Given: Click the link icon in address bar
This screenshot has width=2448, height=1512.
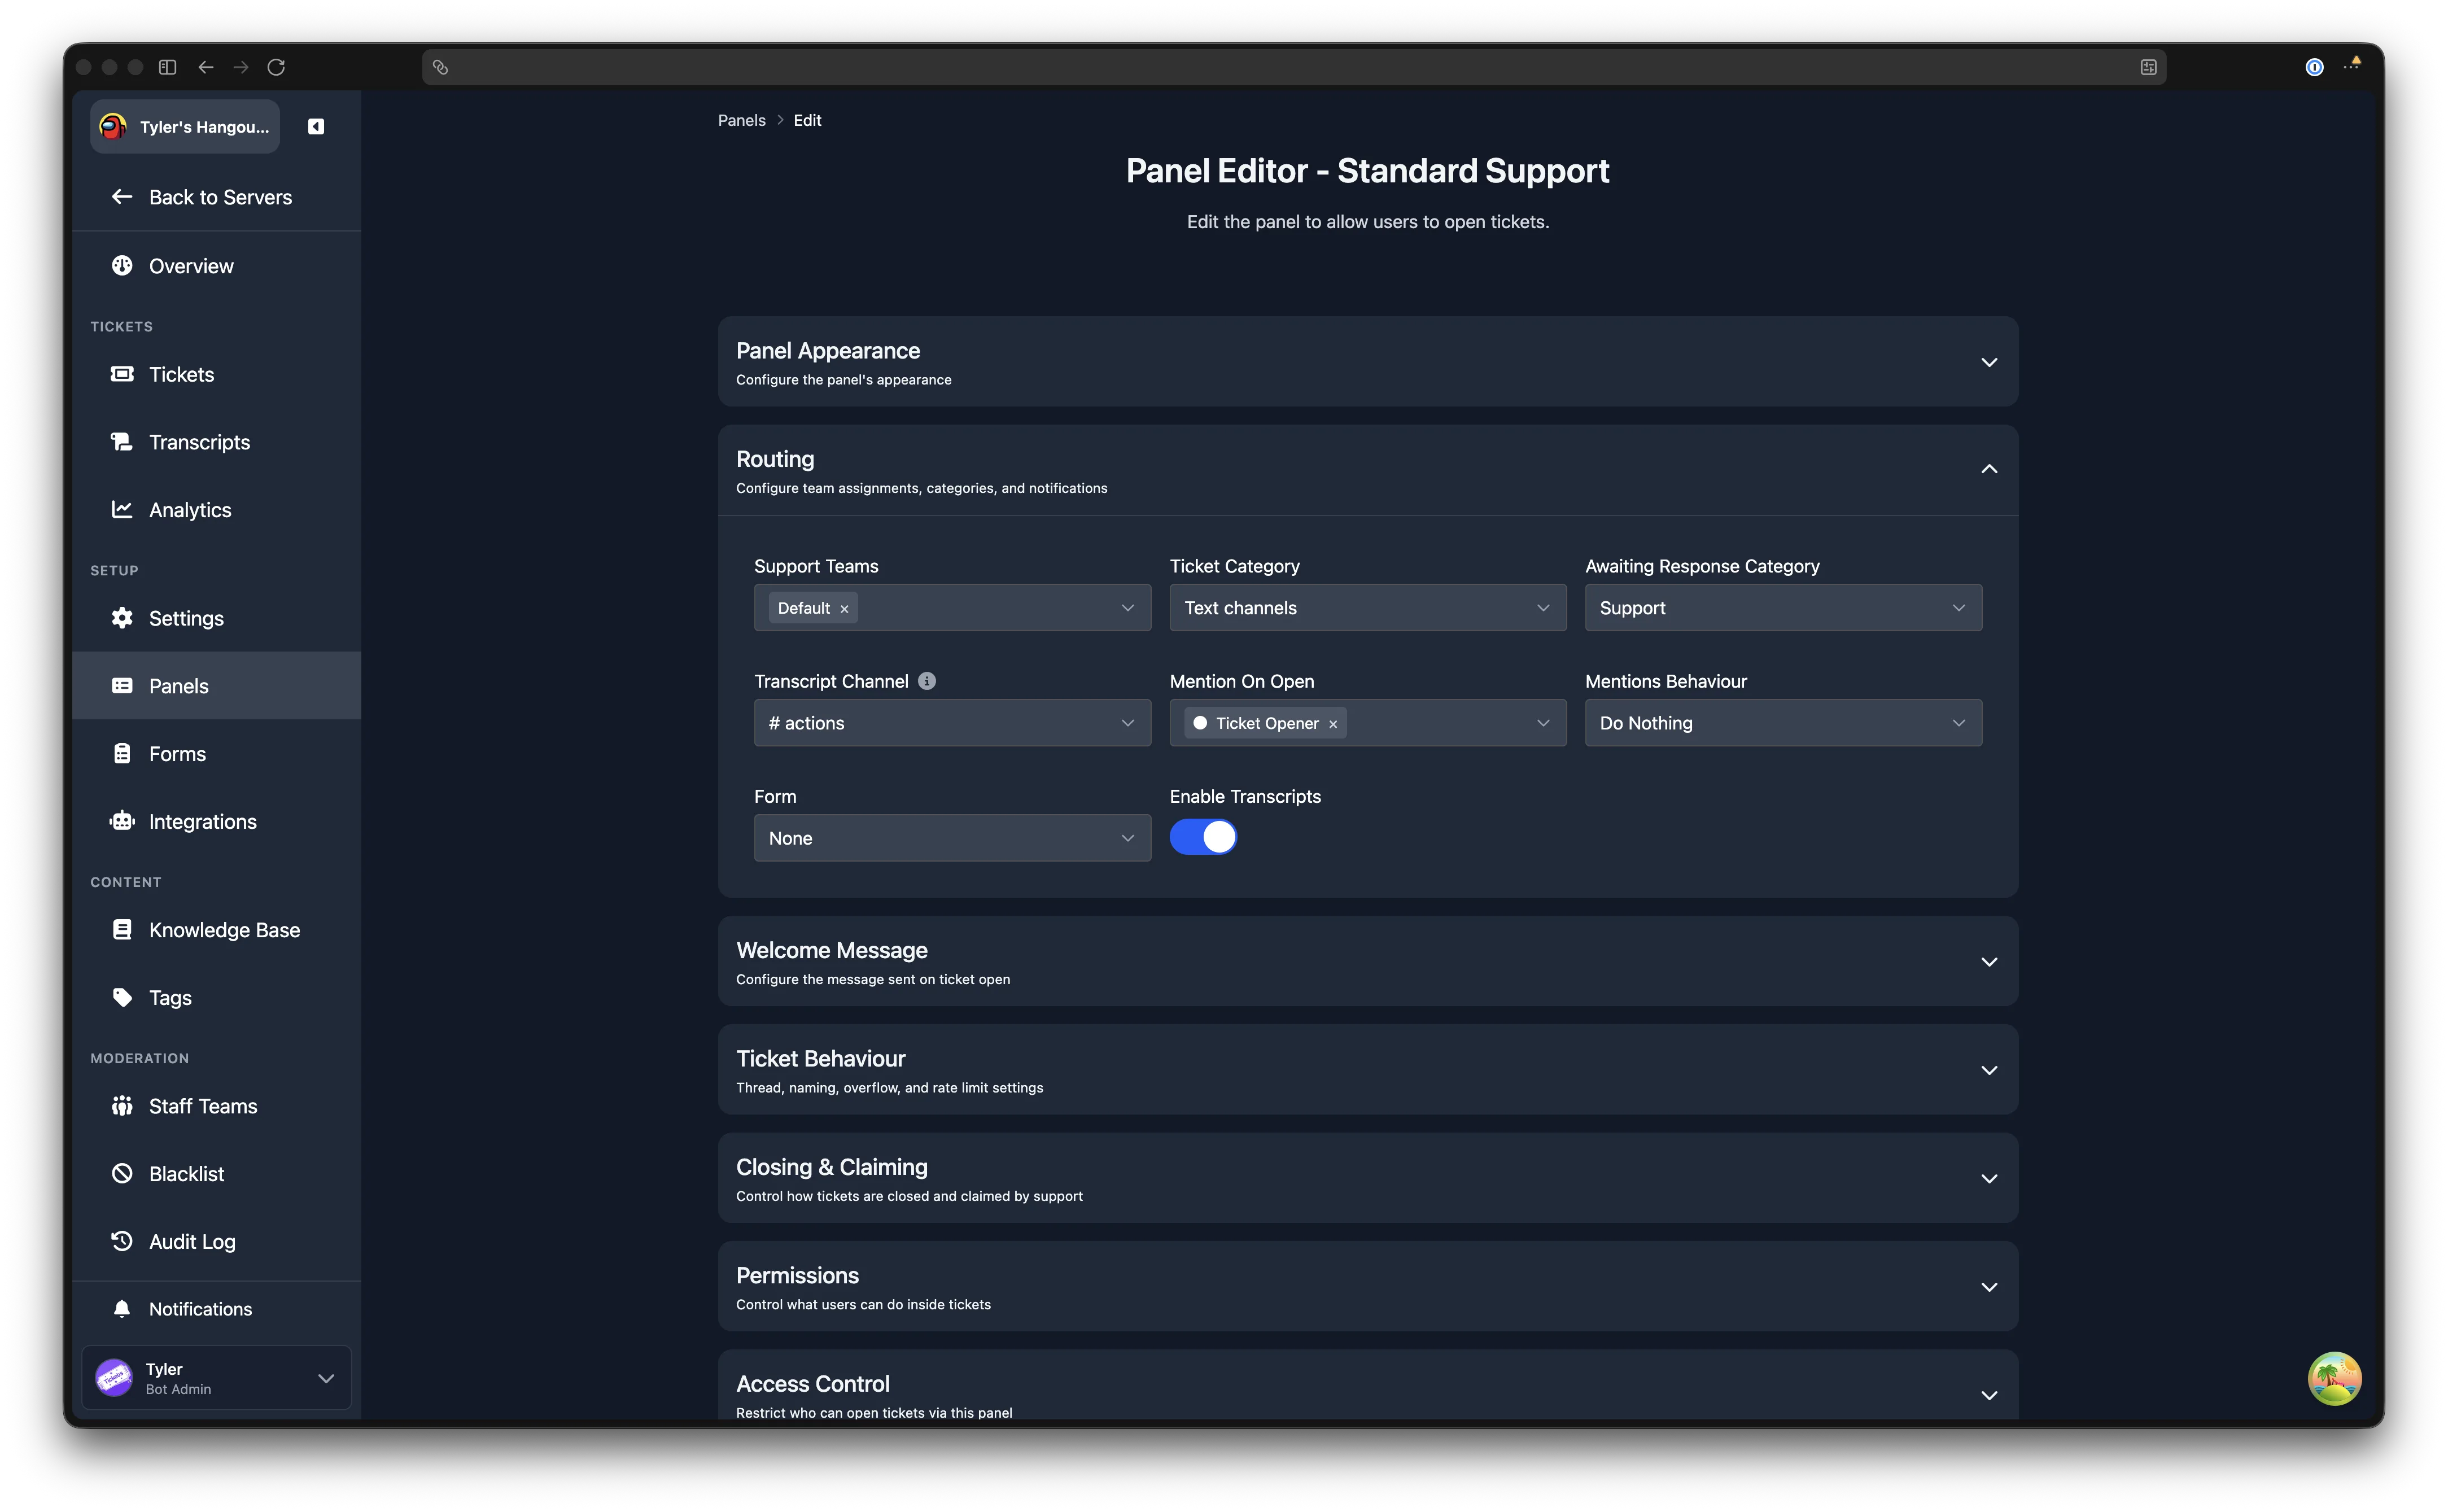Looking at the screenshot, I should [x=440, y=67].
